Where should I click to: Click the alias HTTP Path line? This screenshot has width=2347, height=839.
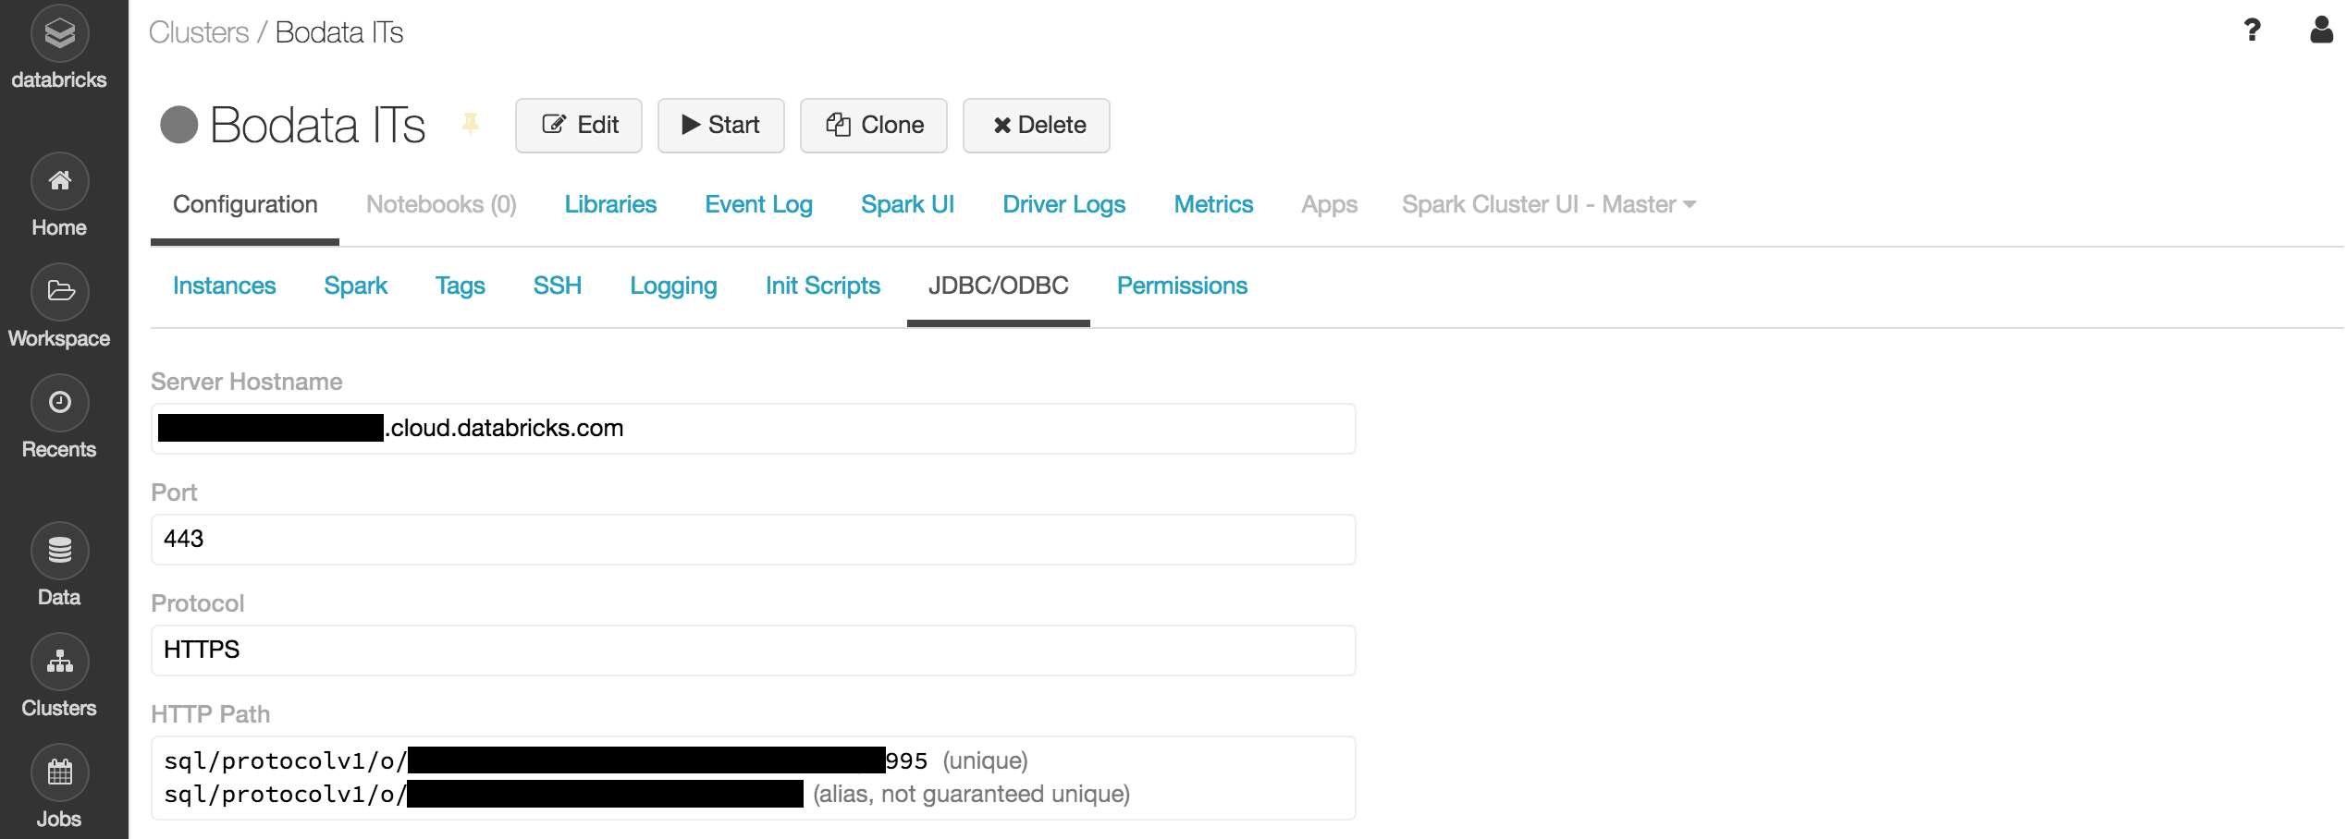[x=646, y=794]
